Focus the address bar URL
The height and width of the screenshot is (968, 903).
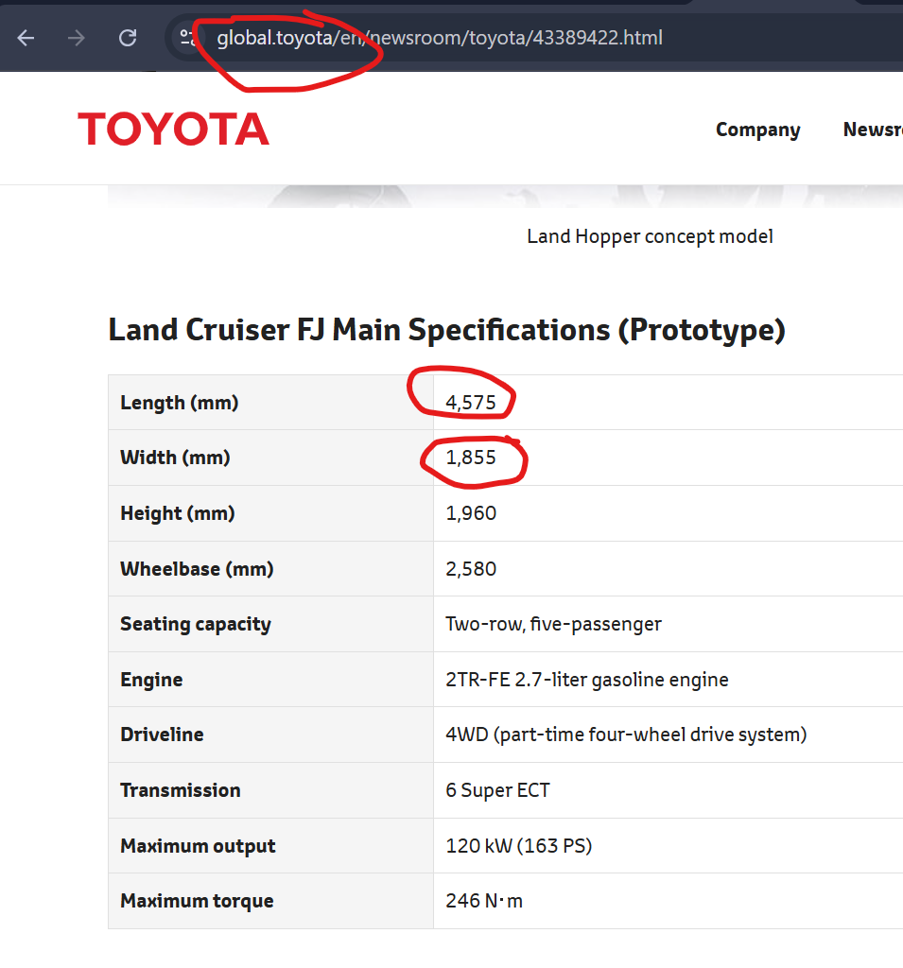440,38
